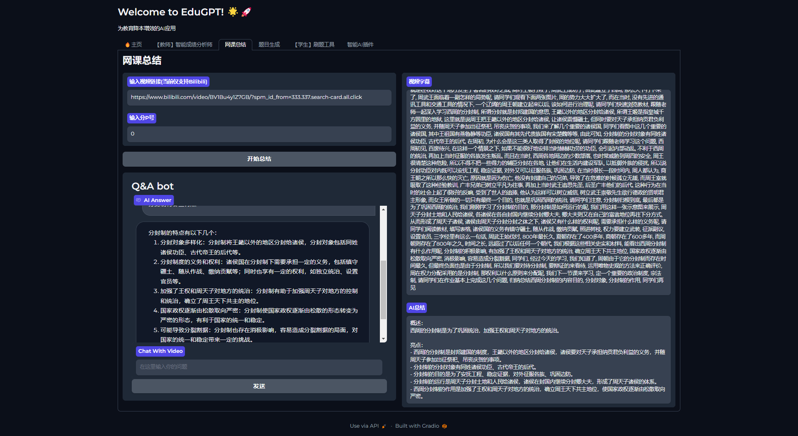This screenshot has height=436, width=798.
Task: Go to the 智能AI插件 tab
Action: [x=360, y=44]
